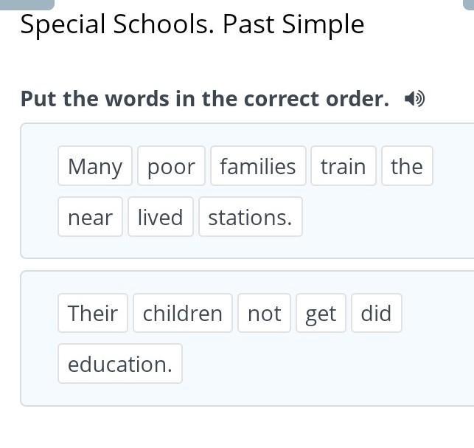Pick the "lived" word tile

point(160,217)
